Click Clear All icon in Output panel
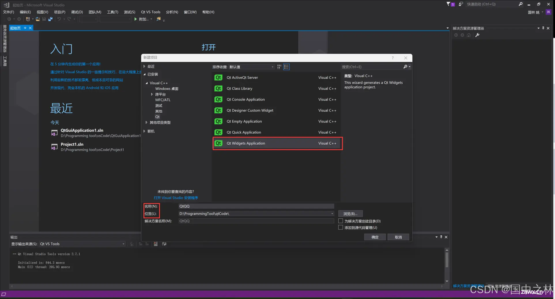 (156, 244)
